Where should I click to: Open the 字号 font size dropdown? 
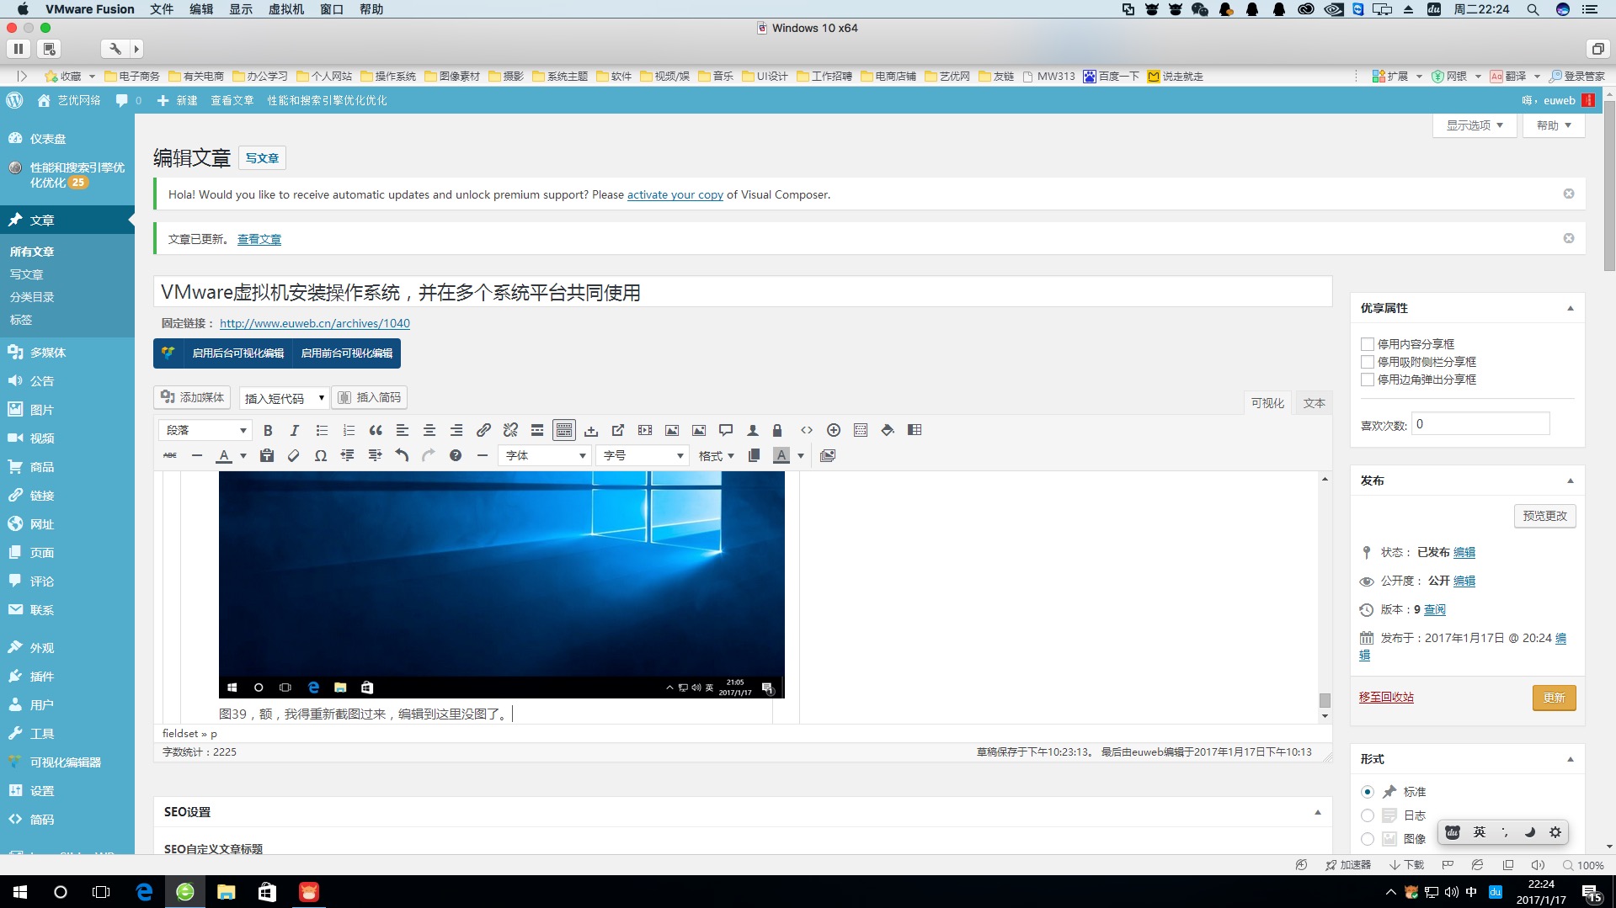click(642, 455)
